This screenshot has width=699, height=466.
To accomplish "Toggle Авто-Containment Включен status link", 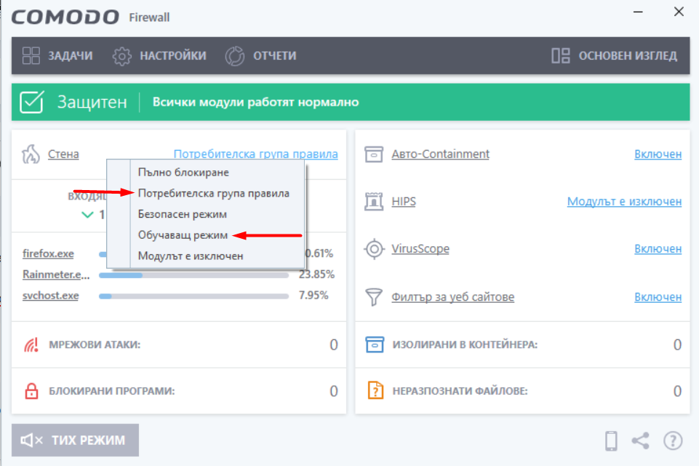I will [658, 154].
